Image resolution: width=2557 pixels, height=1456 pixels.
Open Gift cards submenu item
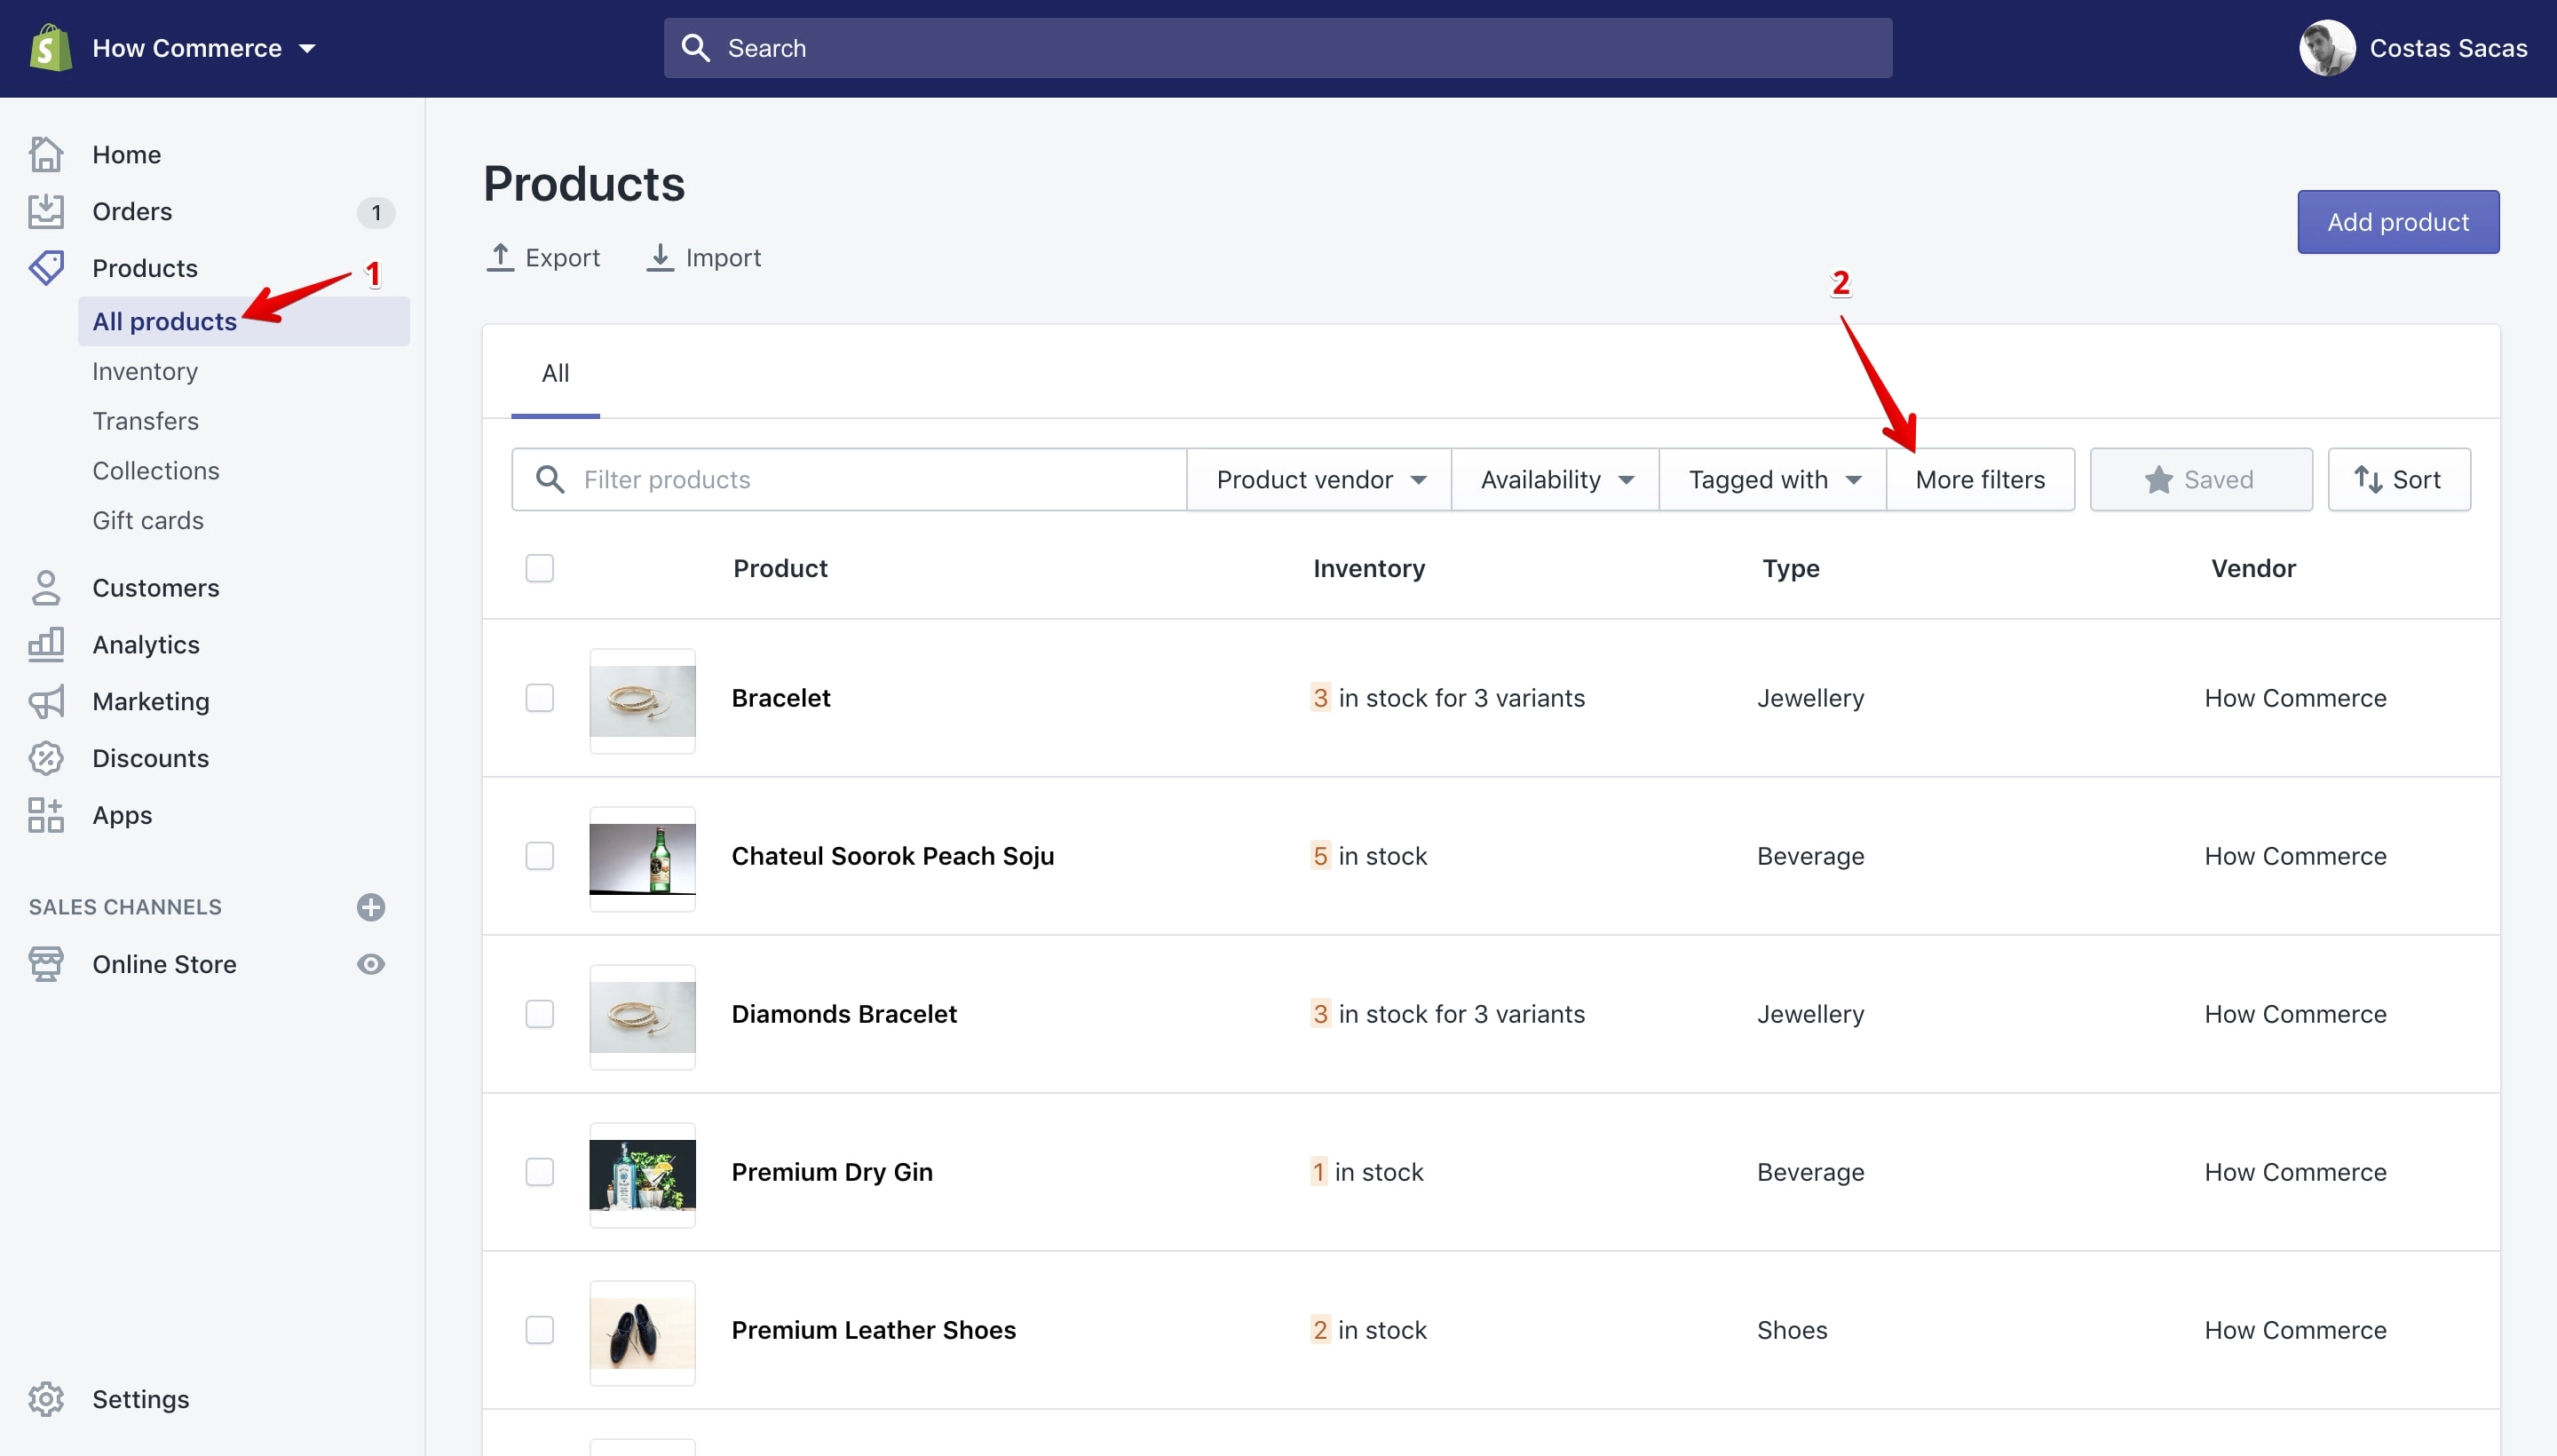(148, 520)
